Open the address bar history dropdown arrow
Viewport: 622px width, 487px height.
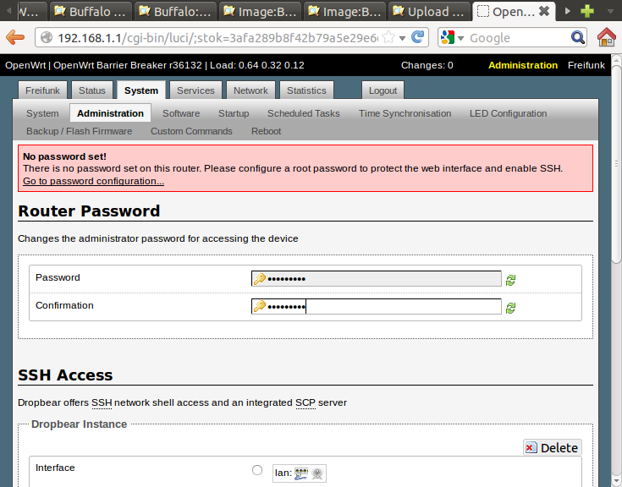pyautogui.click(x=402, y=38)
